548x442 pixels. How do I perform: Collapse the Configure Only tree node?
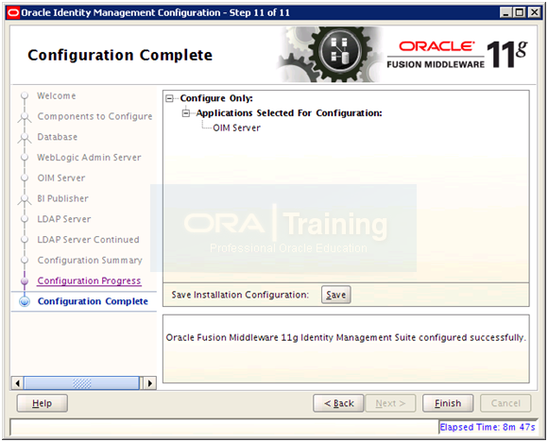click(x=169, y=98)
